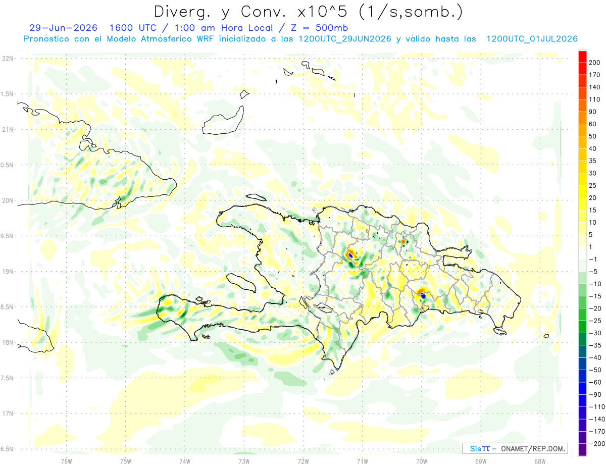The image size is (606, 468).
Task: Click the '74W' longitude label
Action: pyautogui.click(x=185, y=461)
